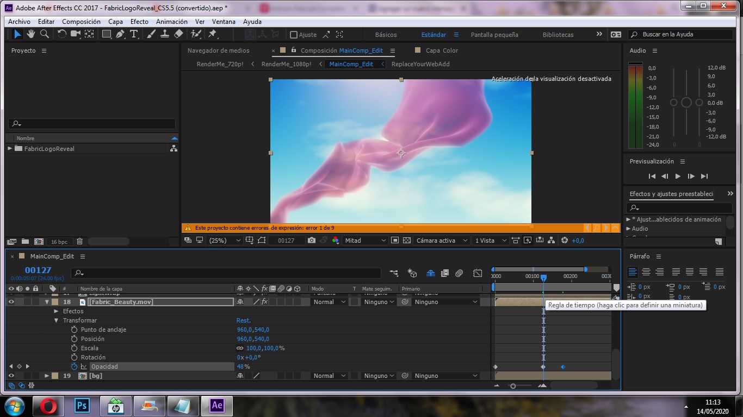The image size is (743, 417).
Task: Select the Unified Camera tool
Action: [x=76, y=34]
